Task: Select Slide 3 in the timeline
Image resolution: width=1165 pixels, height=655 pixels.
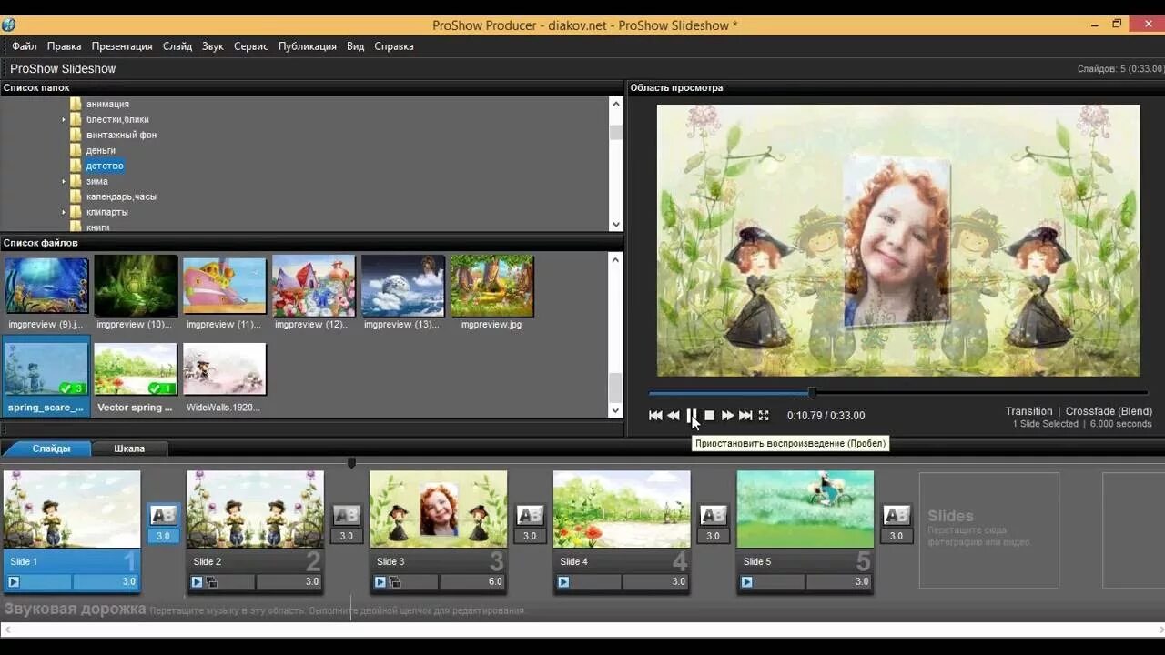Action: (x=439, y=509)
